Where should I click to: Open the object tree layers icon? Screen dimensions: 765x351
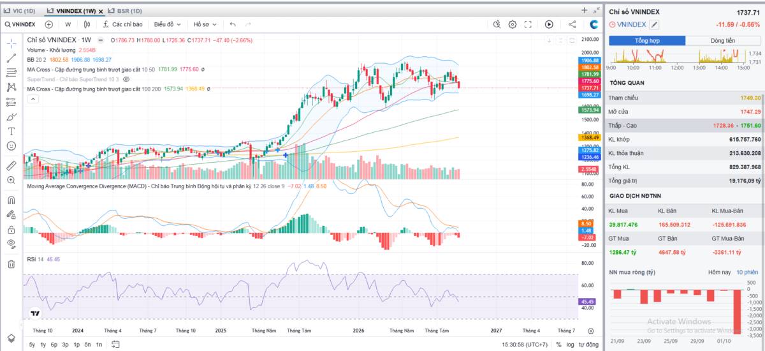(11, 338)
